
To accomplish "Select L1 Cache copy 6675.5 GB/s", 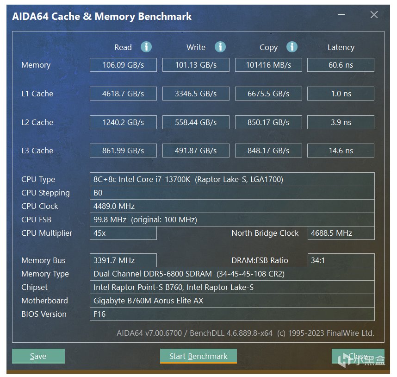I will click(x=268, y=94).
